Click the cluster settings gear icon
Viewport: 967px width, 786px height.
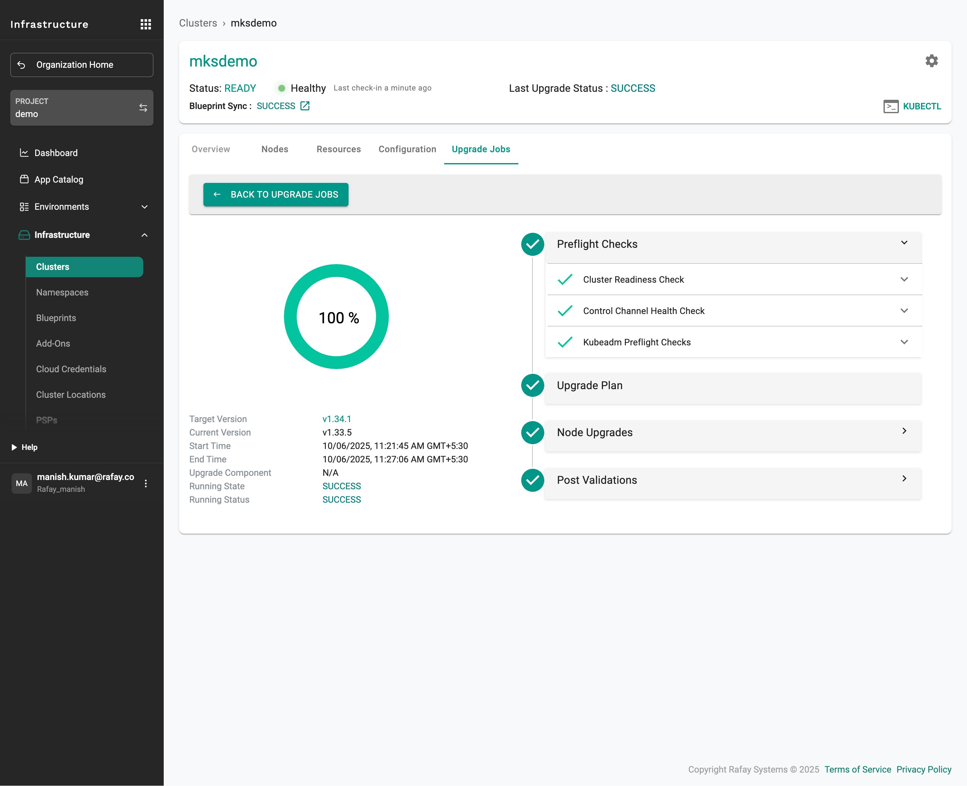[x=931, y=61]
